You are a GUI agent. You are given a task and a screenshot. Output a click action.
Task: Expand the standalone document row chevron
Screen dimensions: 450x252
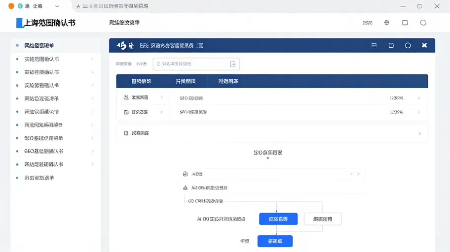(x=419, y=133)
